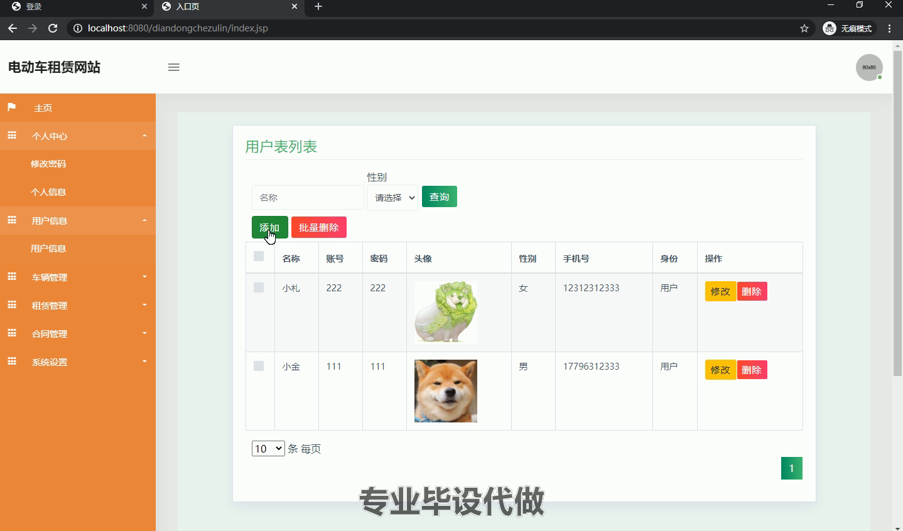
Task: Open the 无痕模式 incognito indicator
Action: pyautogui.click(x=848, y=28)
